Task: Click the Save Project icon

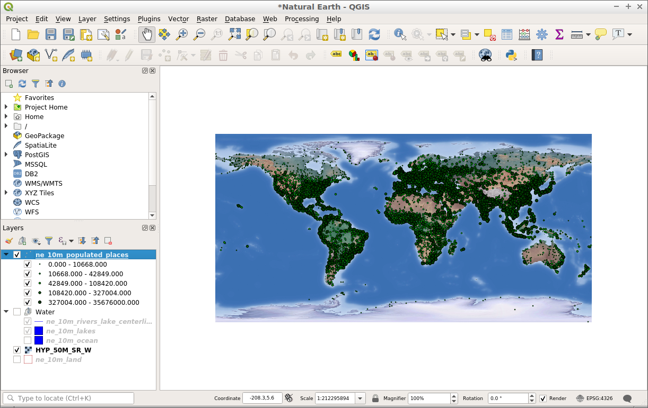Action: pos(51,34)
